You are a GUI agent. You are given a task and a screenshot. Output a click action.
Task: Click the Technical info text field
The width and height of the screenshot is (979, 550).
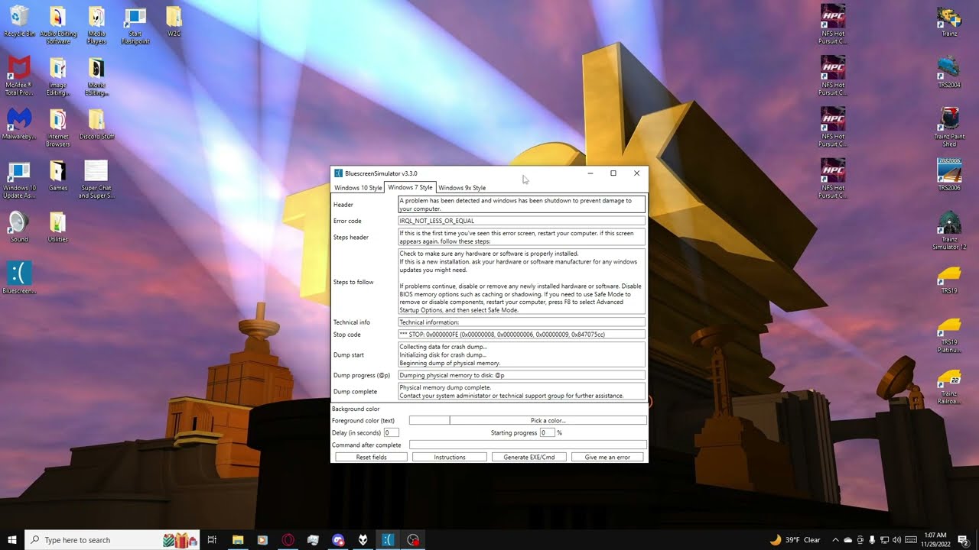pyautogui.click(x=522, y=322)
